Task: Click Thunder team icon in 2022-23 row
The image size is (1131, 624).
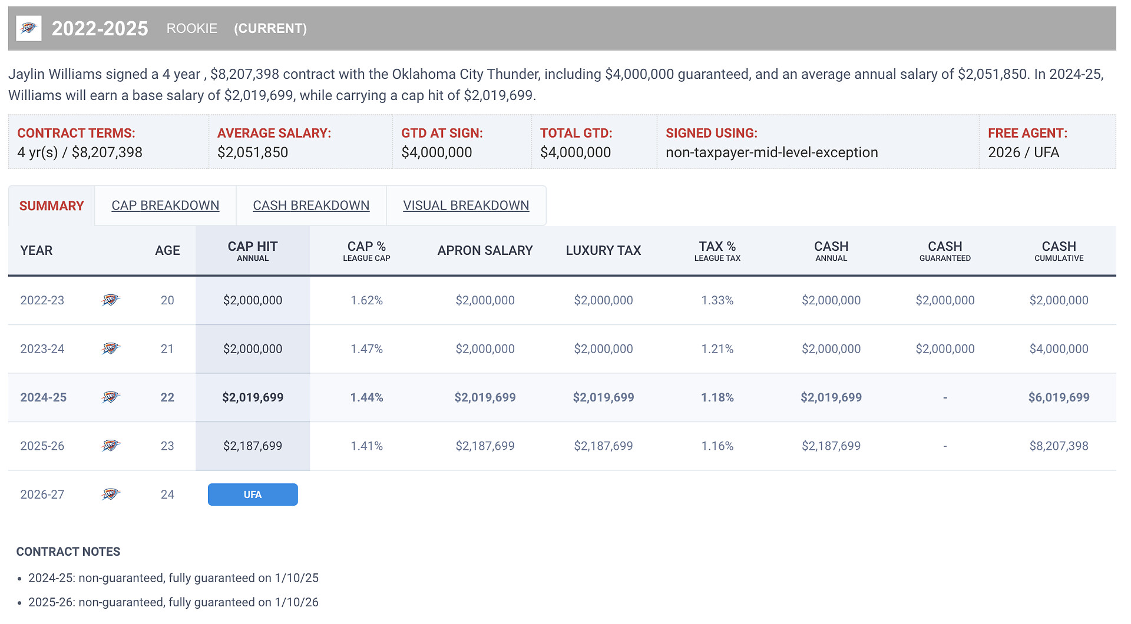Action: click(x=111, y=300)
